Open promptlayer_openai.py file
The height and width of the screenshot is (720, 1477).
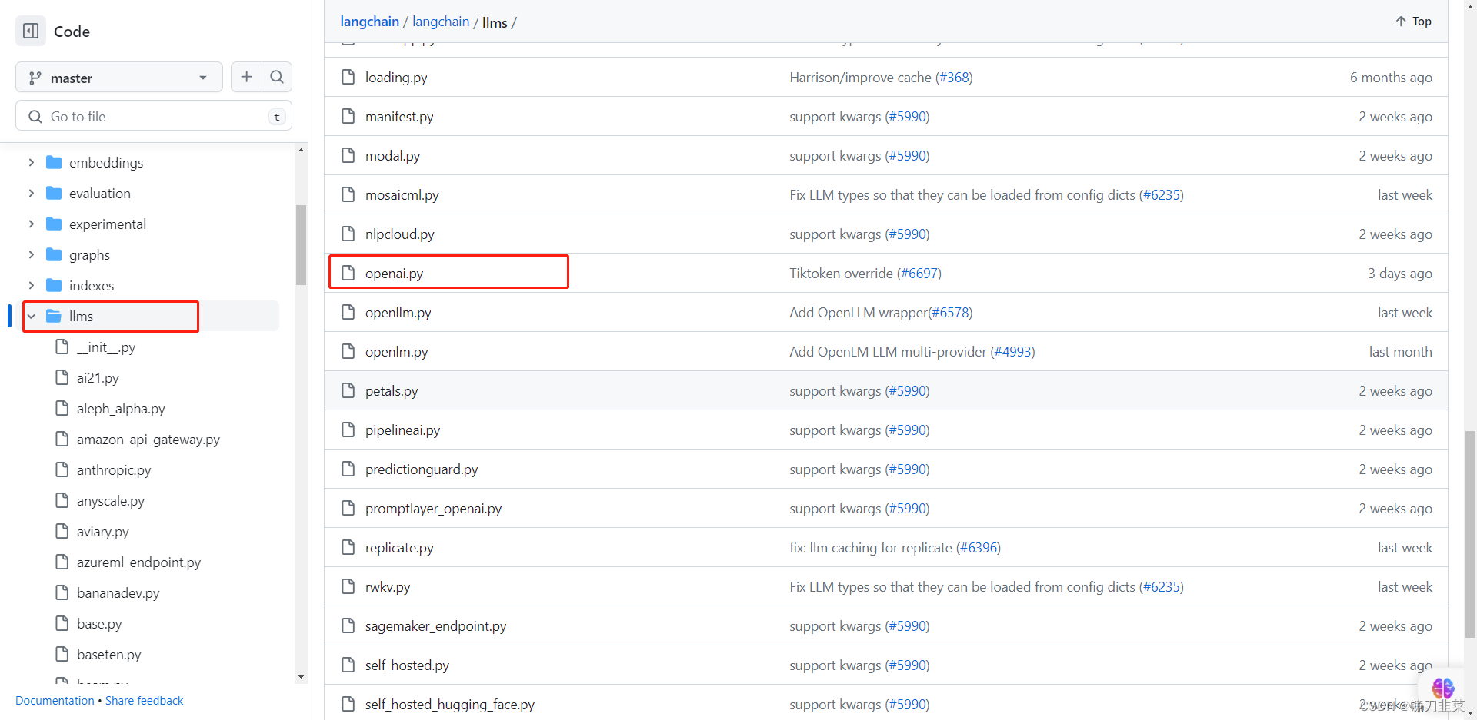pos(434,508)
